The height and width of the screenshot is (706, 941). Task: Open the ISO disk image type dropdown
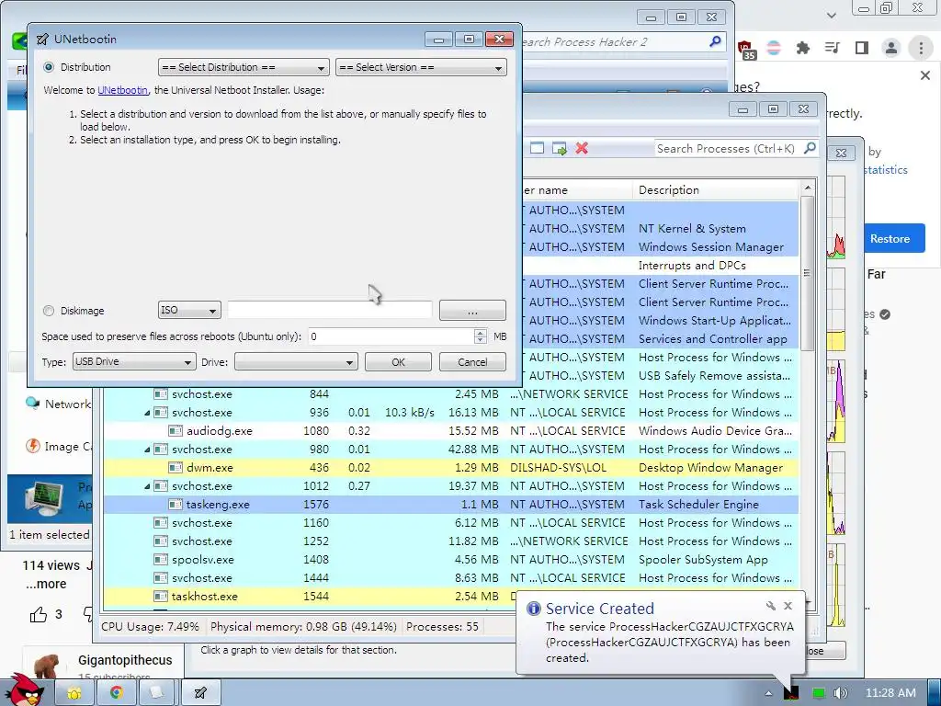[x=189, y=310]
